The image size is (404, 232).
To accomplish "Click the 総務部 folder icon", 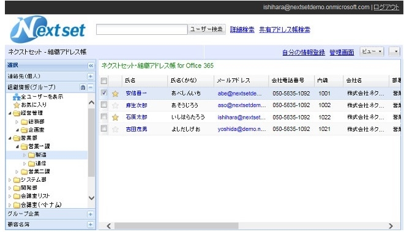I will [x=24, y=122].
